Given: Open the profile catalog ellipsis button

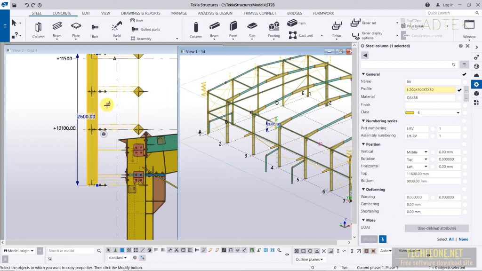Looking at the screenshot, I should tap(466, 90).
